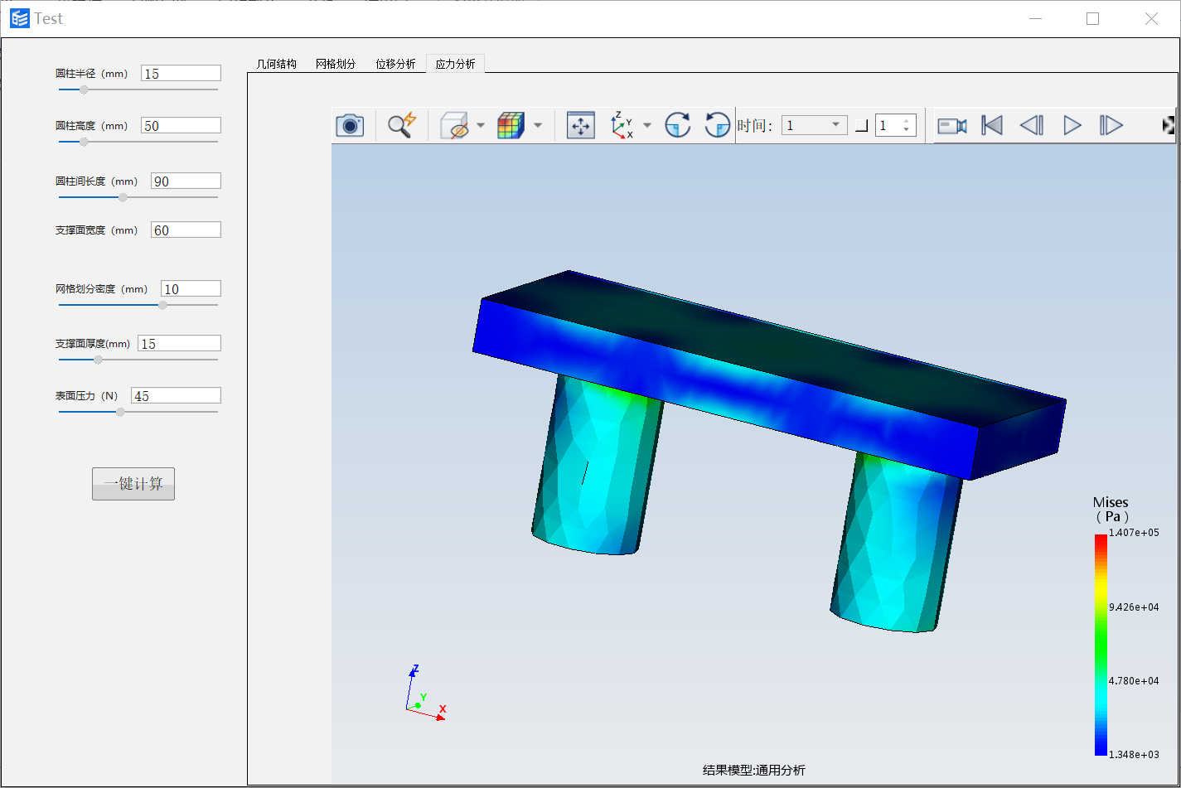Image resolution: width=1181 pixels, height=788 pixels.
Task: Click the 网格划分密度 slider handle
Action: [162, 305]
